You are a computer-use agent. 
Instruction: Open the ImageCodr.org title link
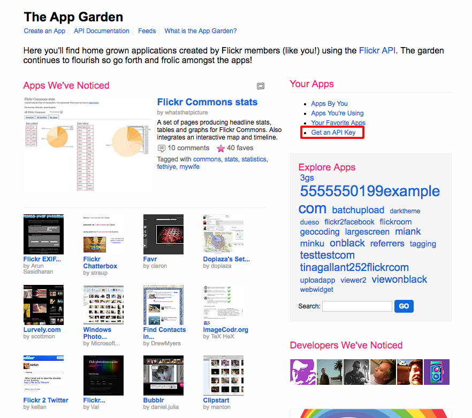click(x=225, y=330)
